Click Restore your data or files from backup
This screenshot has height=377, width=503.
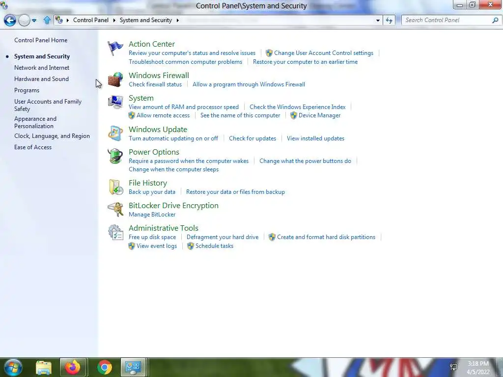(235, 192)
